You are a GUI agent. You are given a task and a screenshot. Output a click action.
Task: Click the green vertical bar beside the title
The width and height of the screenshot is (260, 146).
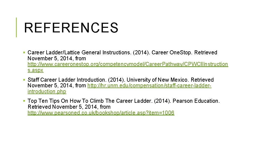tap(16, 27)
